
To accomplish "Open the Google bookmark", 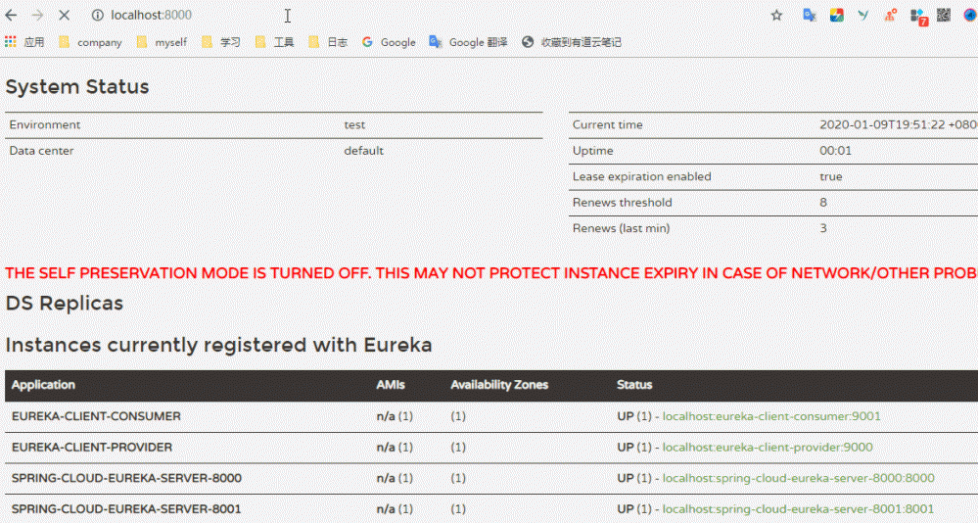I will 389,42.
